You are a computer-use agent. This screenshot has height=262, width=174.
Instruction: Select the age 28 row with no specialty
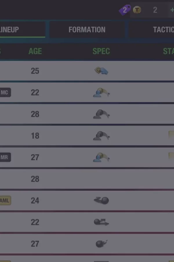tap(87, 179)
